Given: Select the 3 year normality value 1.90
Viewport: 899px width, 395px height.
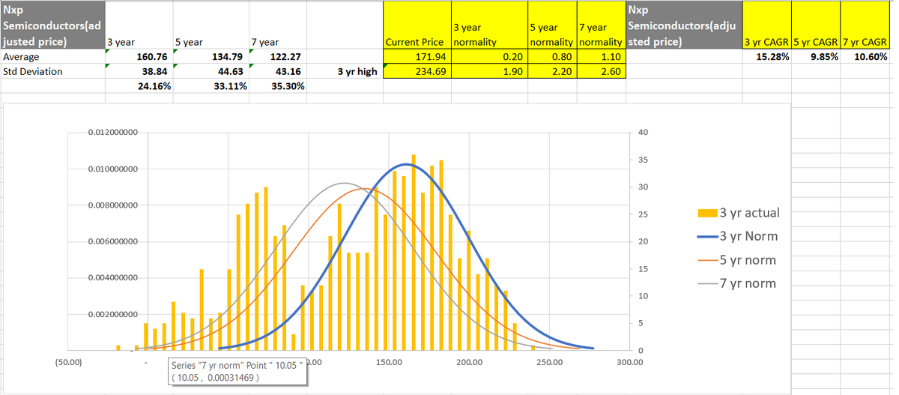Looking at the screenshot, I should point(489,71).
